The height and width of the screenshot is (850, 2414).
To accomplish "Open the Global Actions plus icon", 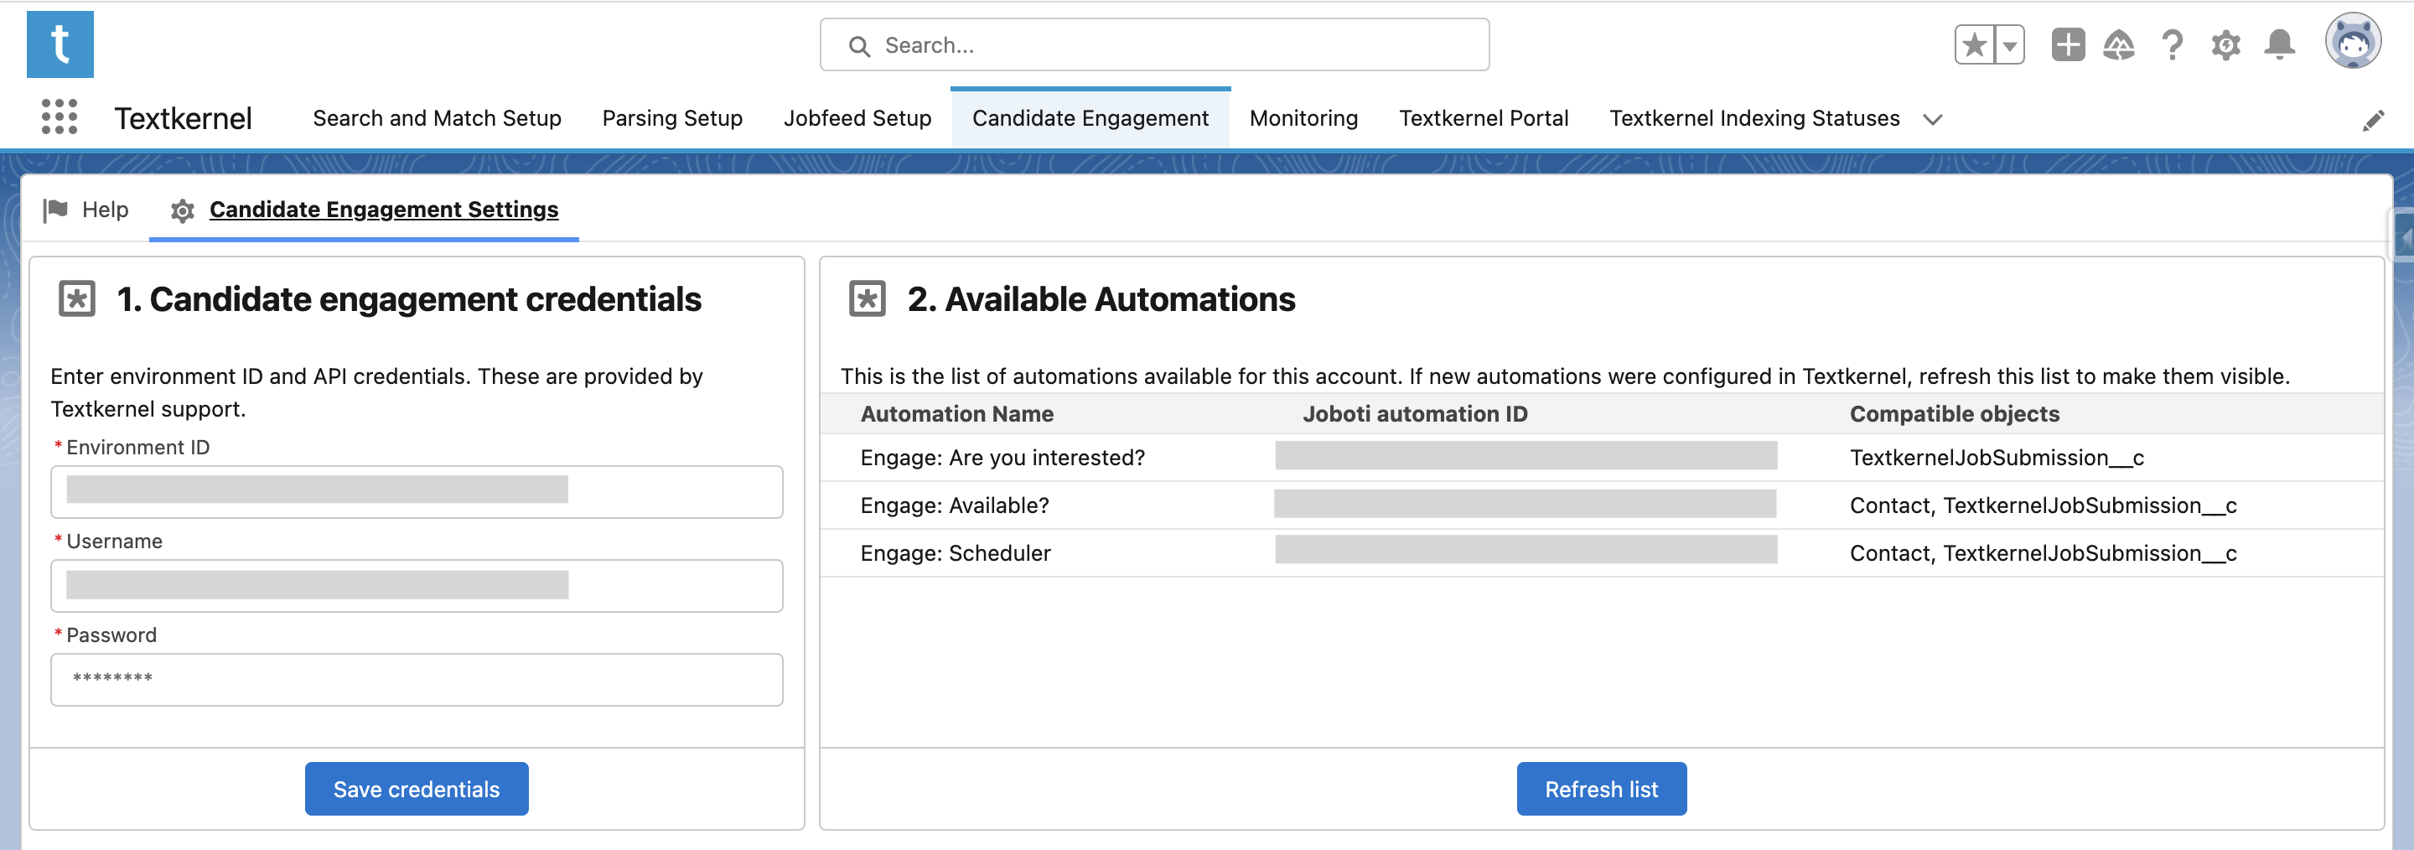I will [x=2067, y=45].
